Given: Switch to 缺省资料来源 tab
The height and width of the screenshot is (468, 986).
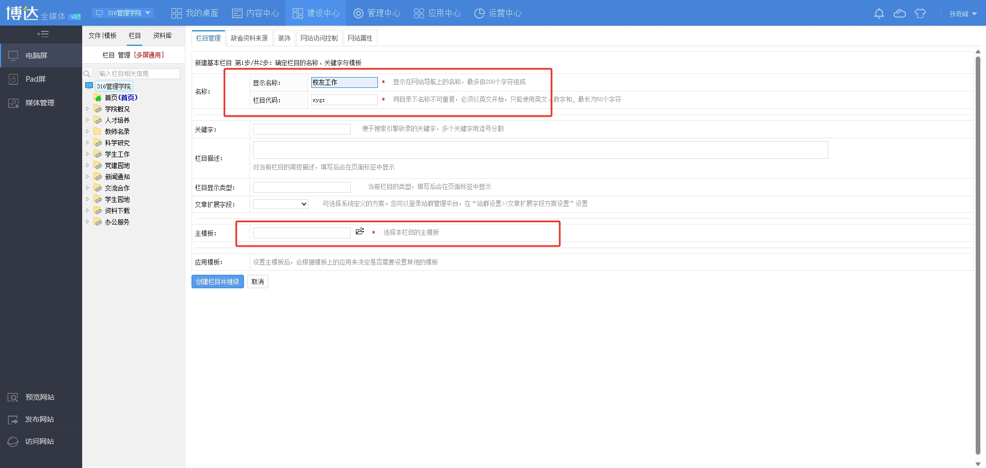Looking at the screenshot, I should pos(249,38).
